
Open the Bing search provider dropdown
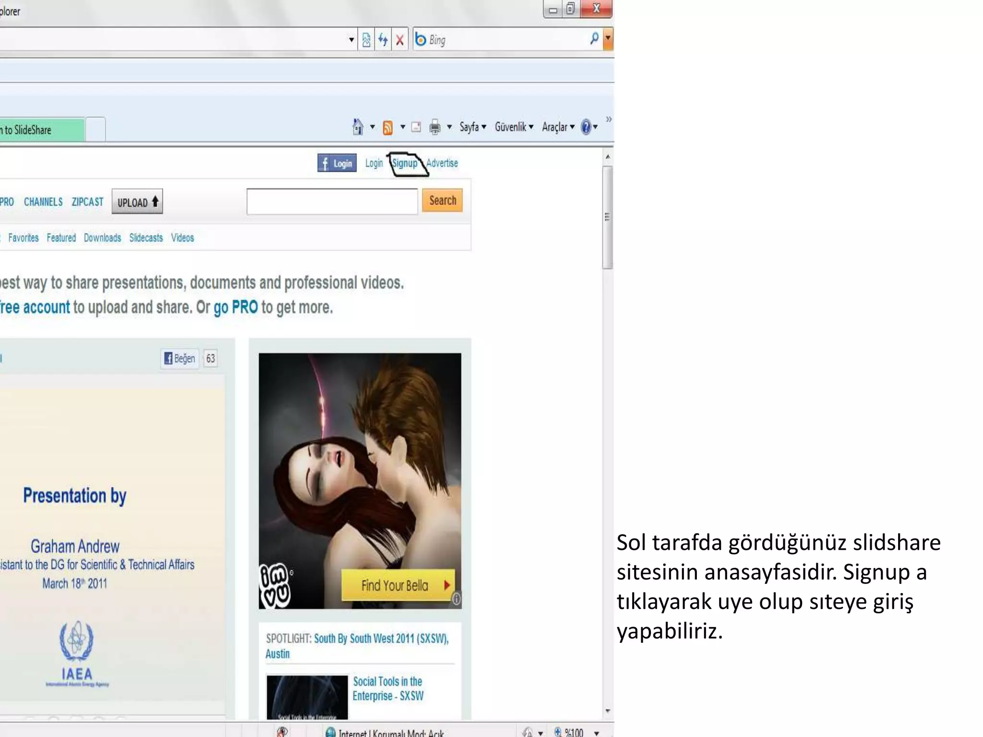tap(608, 38)
